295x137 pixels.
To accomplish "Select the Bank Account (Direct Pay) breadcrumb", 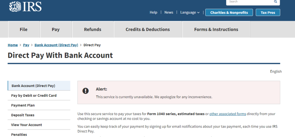I will tap(56, 45).
